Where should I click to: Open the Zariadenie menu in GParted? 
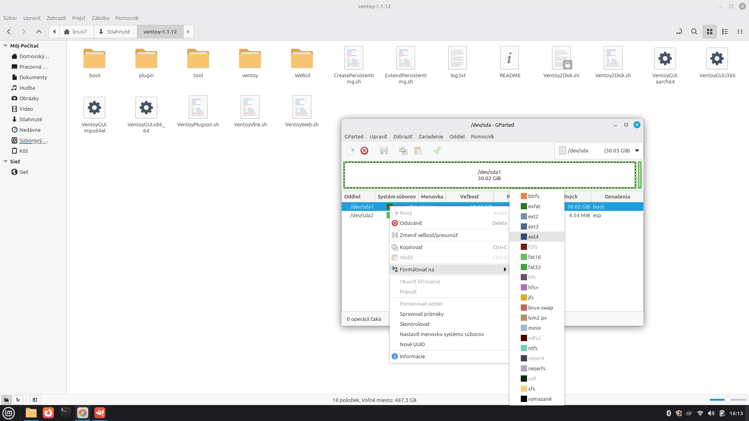click(x=431, y=136)
